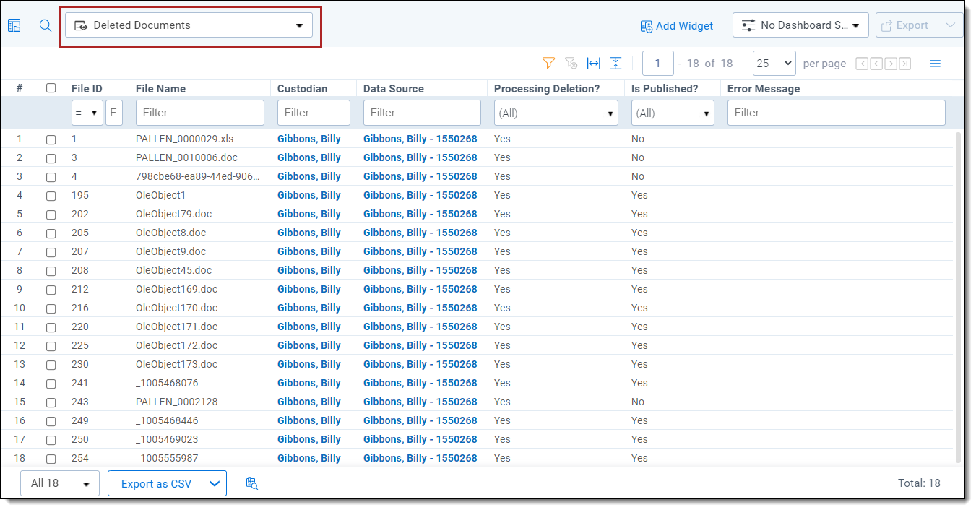Tick the checkbox for OleObject79.doc
The width and height of the screenshot is (976, 510).
click(51, 215)
